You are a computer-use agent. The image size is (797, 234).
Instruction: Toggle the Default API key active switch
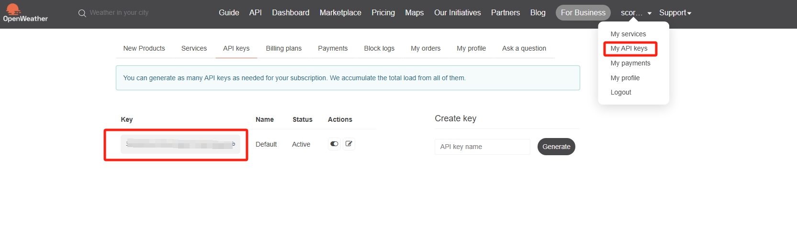[334, 144]
